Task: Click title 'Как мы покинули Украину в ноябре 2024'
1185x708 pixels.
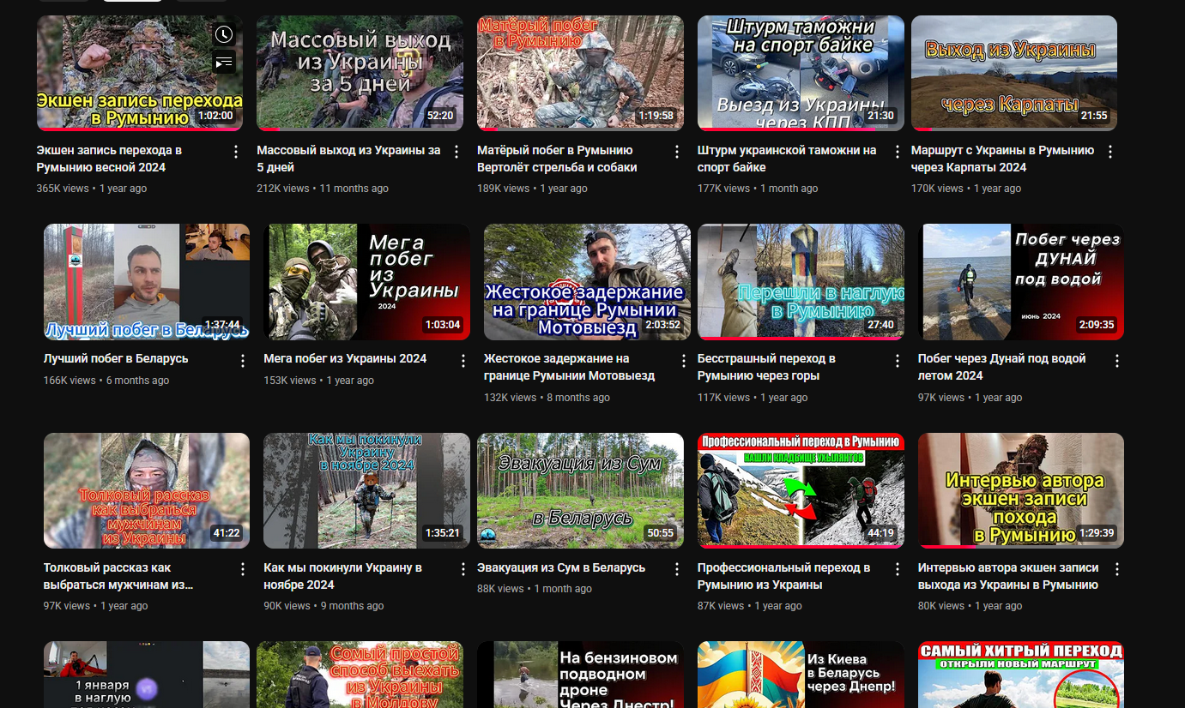Action: pyautogui.click(x=342, y=576)
